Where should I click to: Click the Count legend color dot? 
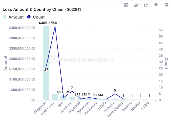tap(29, 17)
